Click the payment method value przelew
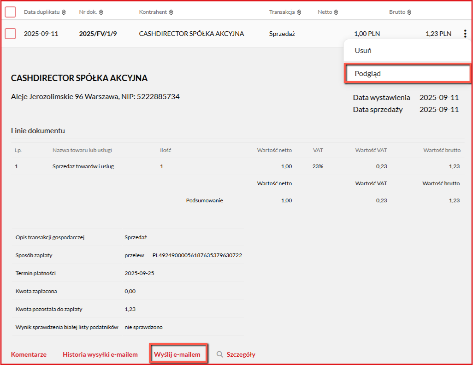This screenshot has width=473, height=365. click(134, 255)
